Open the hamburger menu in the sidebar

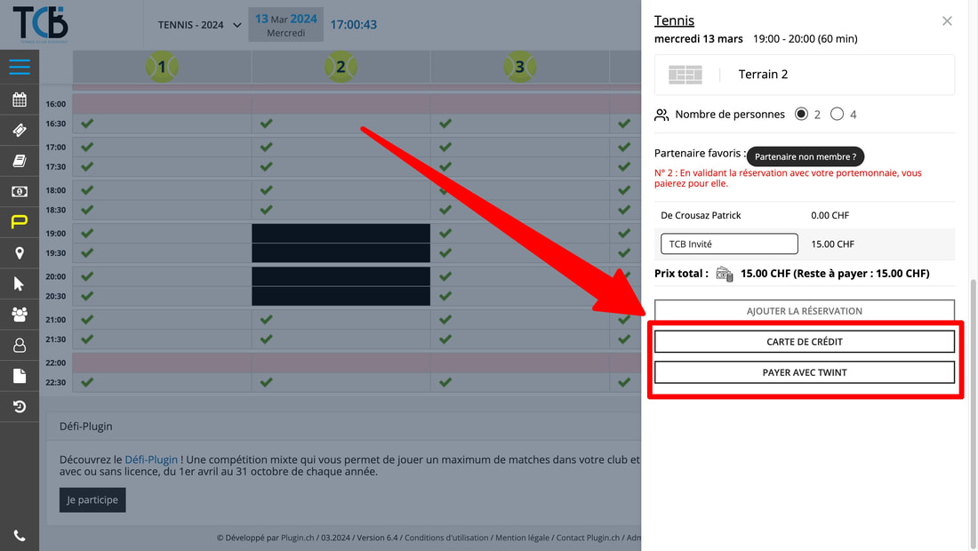(19, 68)
